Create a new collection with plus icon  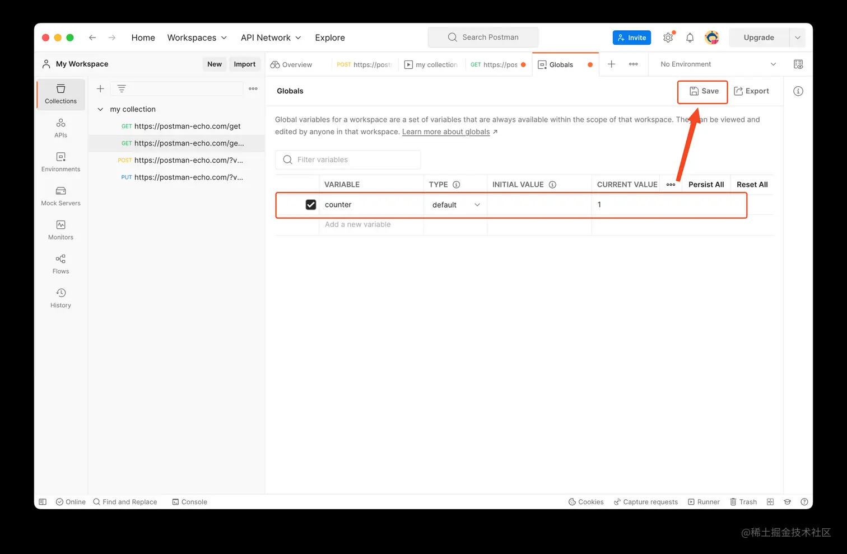coord(100,88)
